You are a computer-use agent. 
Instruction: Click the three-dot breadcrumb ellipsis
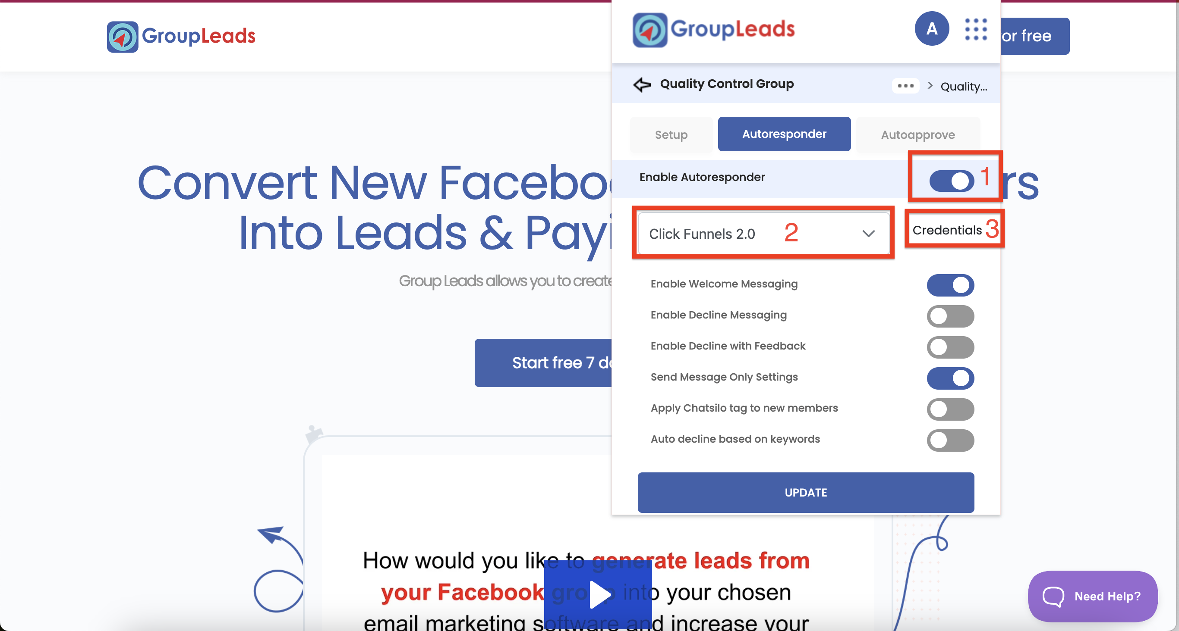pos(905,85)
